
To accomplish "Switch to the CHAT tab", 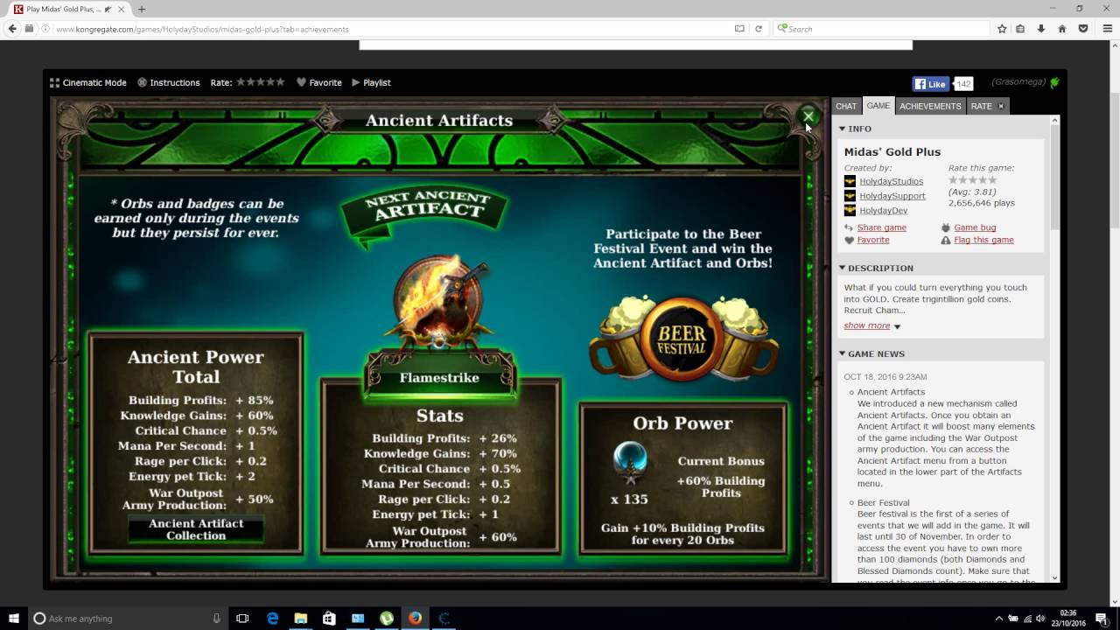I will click(846, 106).
